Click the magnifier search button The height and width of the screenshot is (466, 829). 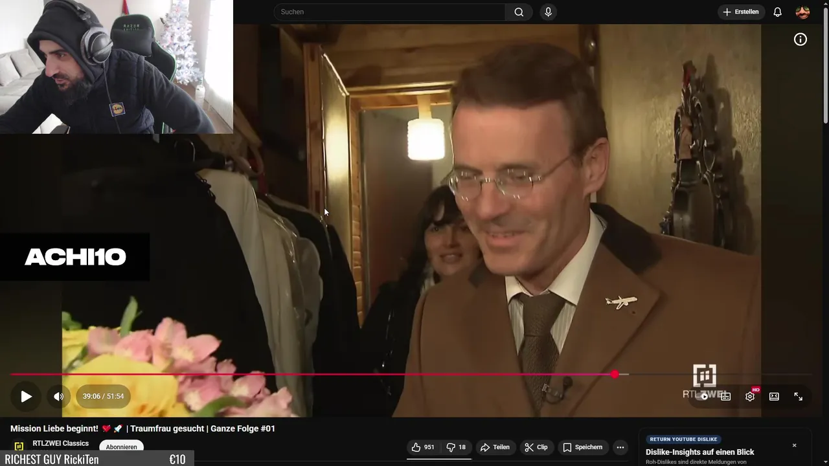[x=519, y=12]
